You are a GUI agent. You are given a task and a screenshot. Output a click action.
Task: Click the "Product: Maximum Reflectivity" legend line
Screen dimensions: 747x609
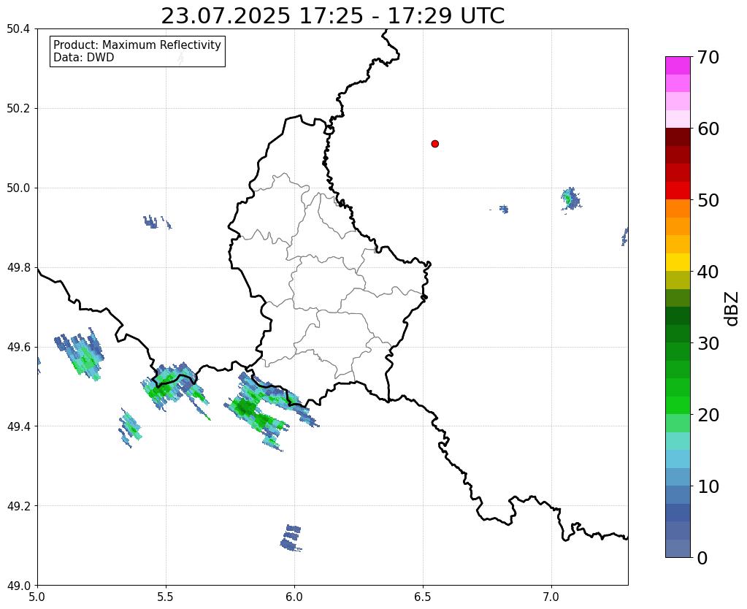137,45
